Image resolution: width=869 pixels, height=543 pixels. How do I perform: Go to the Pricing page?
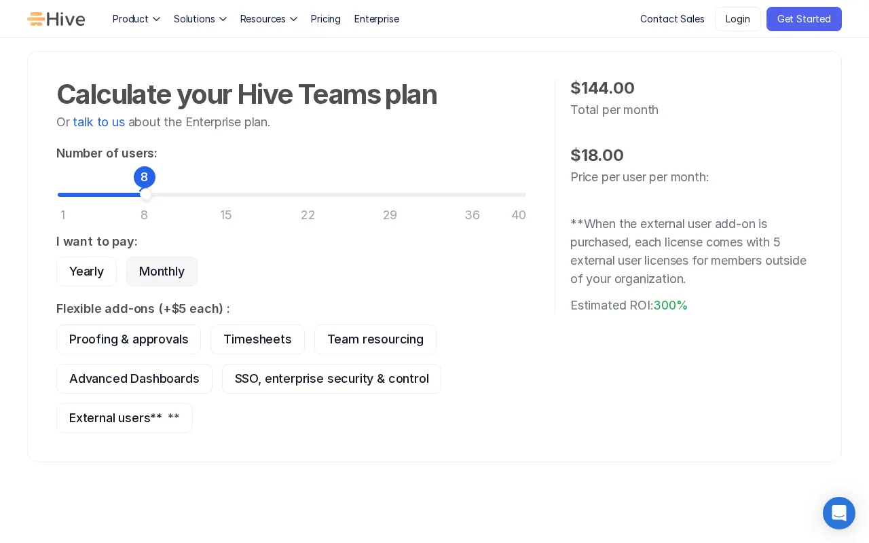click(326, 19)
